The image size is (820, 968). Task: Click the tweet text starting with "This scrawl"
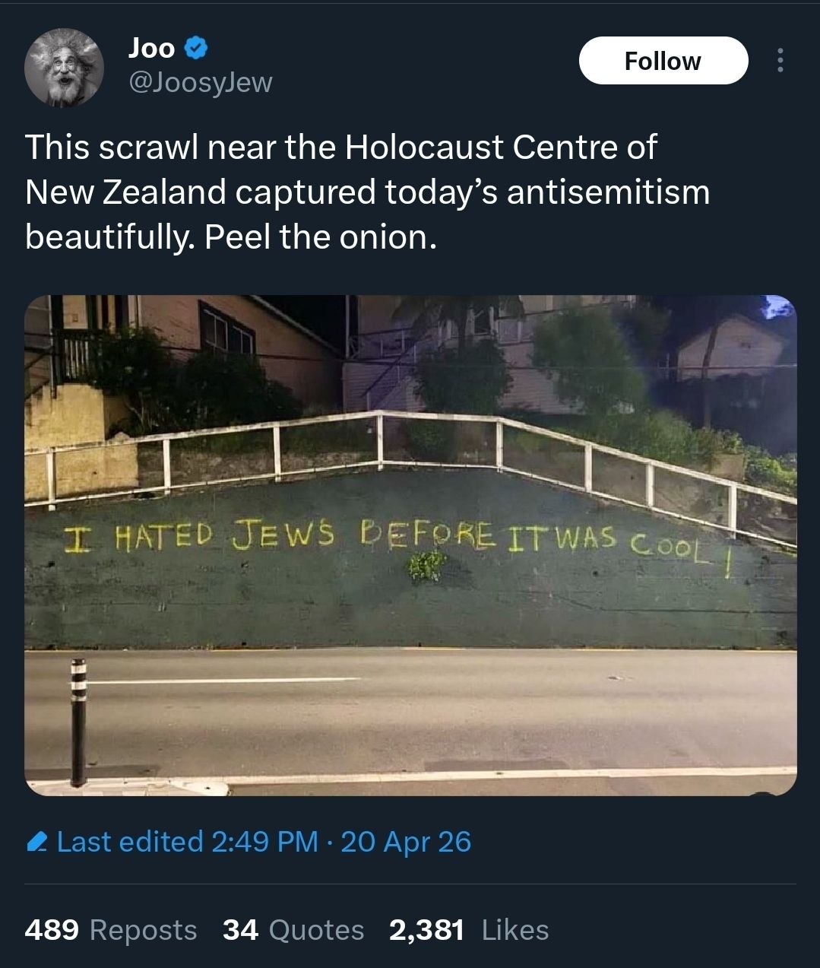pyautogui.click(x=340, y=147)
